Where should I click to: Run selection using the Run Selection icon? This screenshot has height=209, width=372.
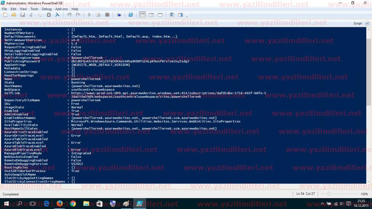(x=98, y=15)
